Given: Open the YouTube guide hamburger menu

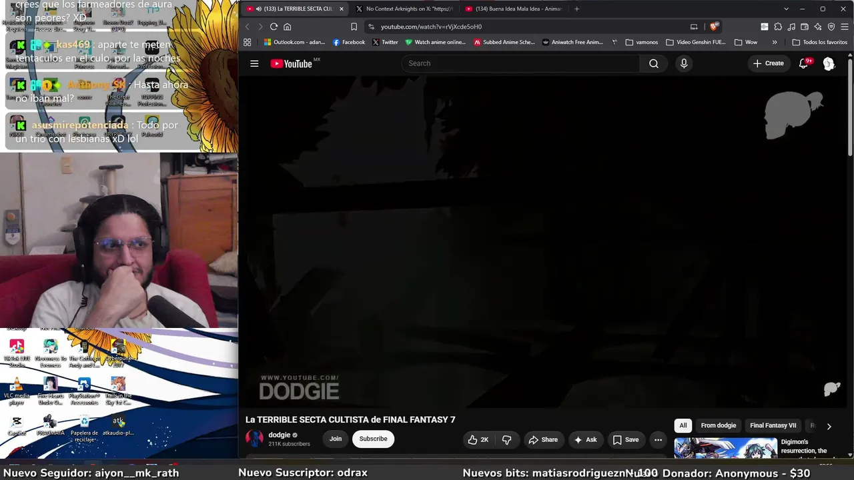Looking at the screenshot, I should 254,63.
